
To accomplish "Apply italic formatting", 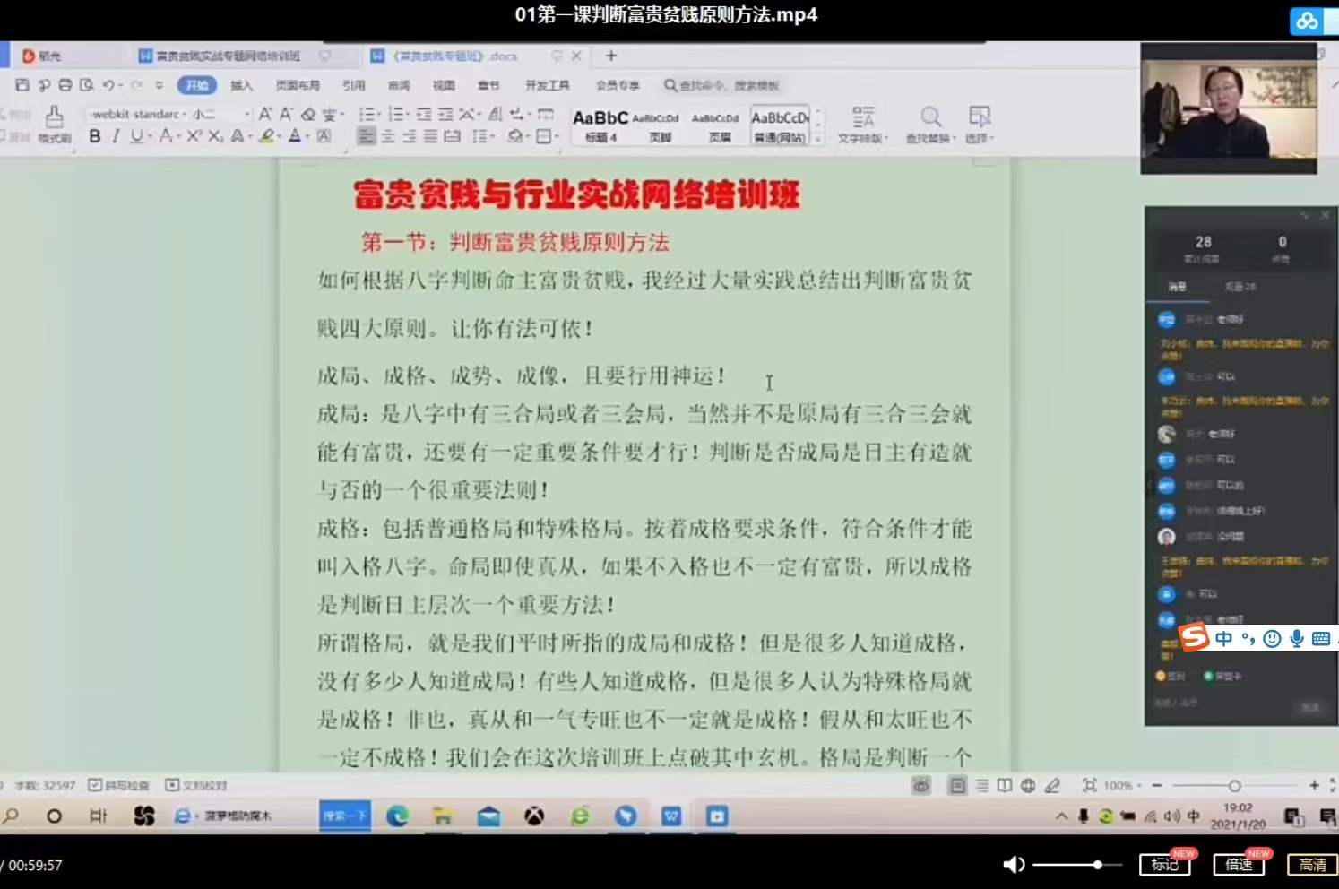I will pyautogui.click(x=116, y=136).
